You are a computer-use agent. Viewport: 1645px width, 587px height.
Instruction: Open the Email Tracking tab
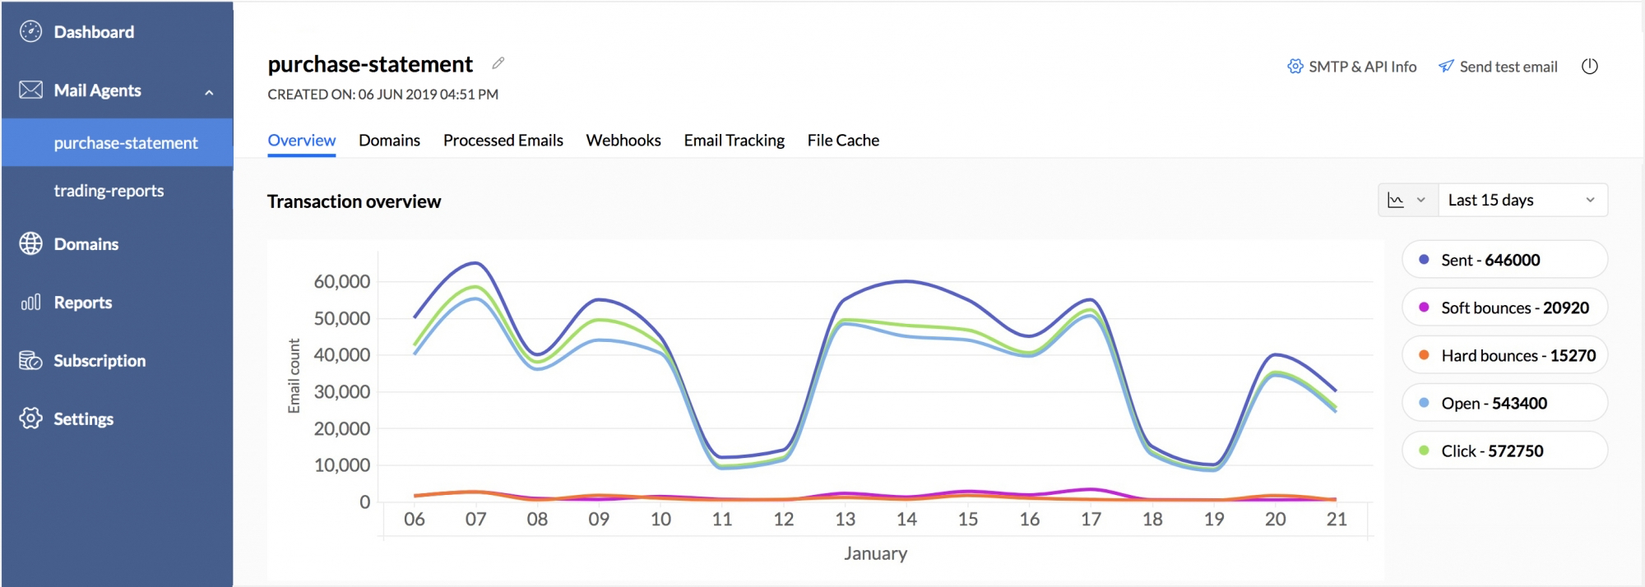point(734,141)
